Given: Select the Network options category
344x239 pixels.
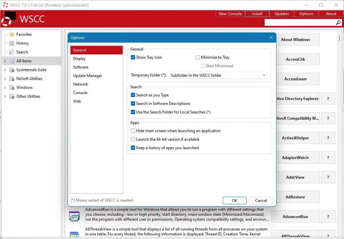Looking at the screenshot, I should [x=96, y=84].
